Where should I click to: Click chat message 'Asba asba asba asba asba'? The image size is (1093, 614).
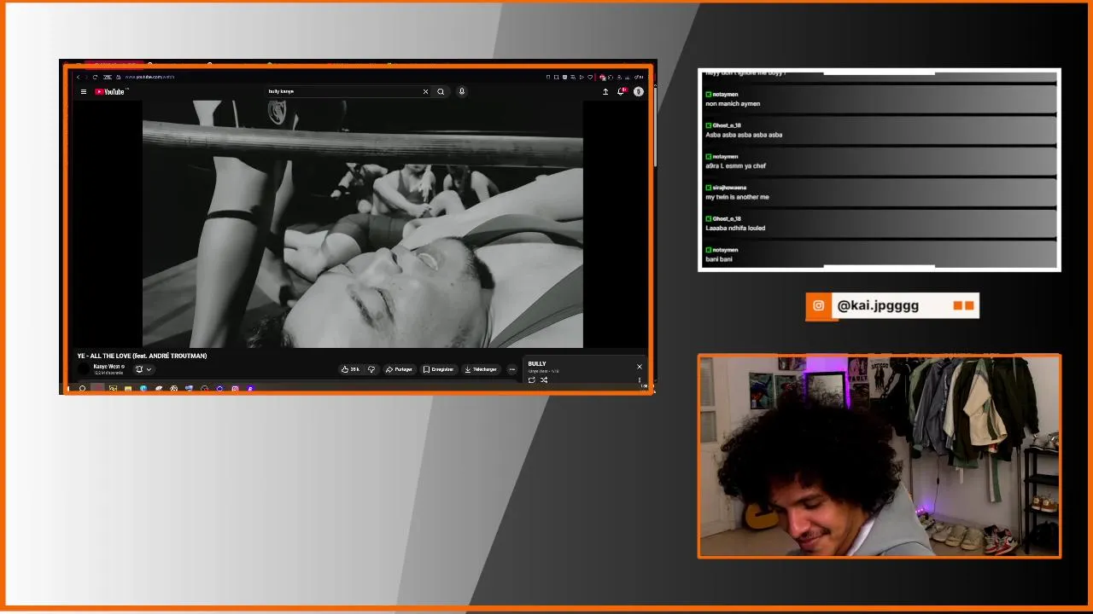coord(744,135)
